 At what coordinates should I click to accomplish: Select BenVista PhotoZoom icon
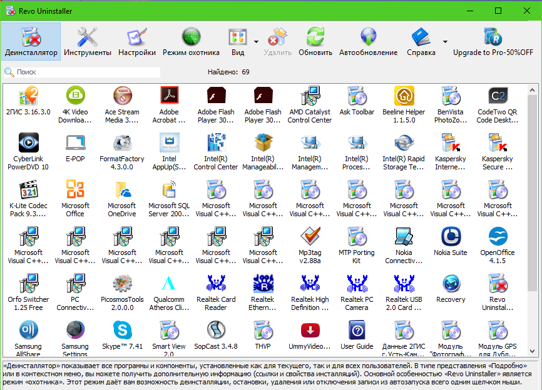pos(451,96)
